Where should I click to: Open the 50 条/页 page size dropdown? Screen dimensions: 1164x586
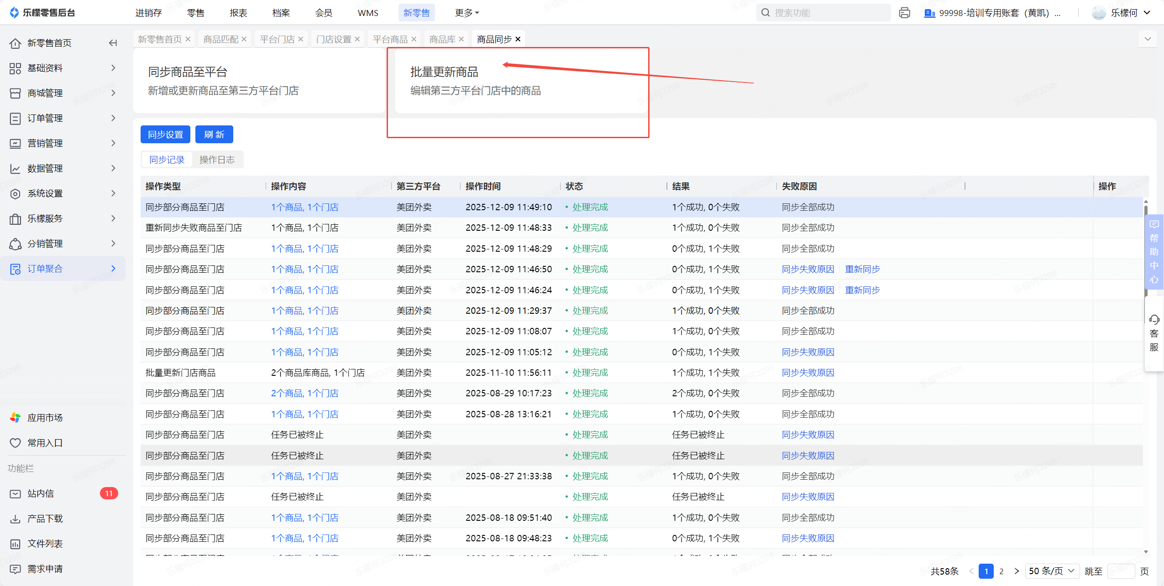[1052, 571]
